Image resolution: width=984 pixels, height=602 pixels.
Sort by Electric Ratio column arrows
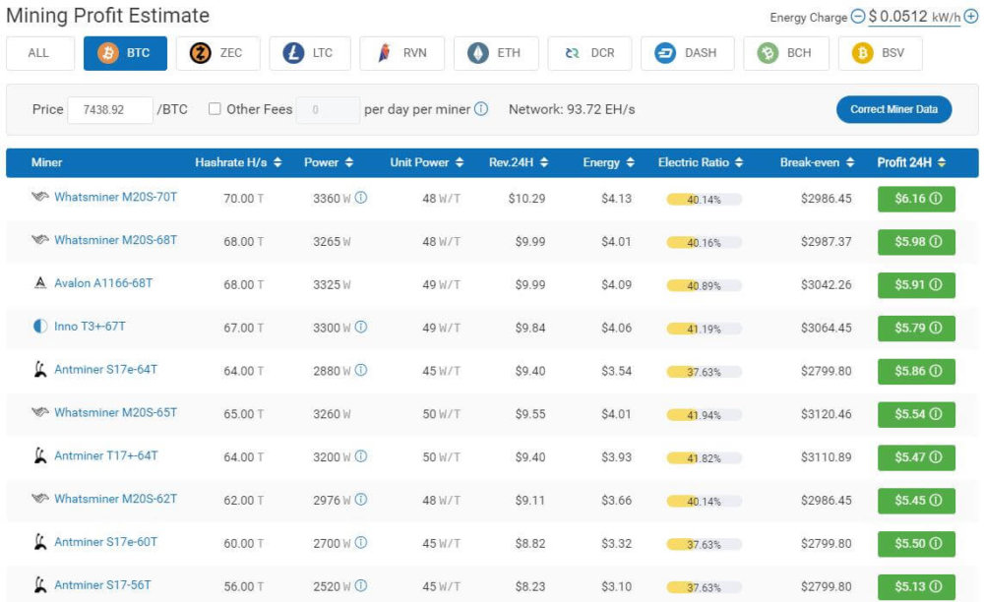point(739,162)
